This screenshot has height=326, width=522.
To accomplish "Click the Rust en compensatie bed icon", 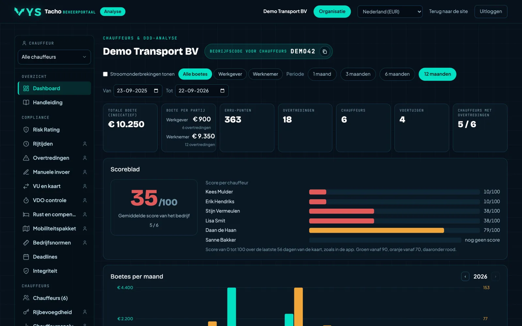I will (26, 215).
